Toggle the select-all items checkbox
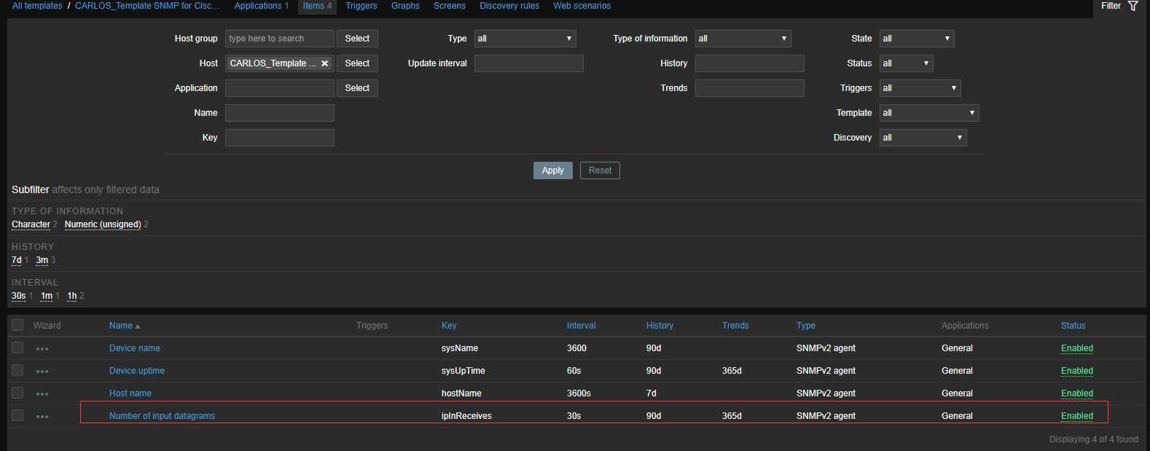 coord(17,325)
